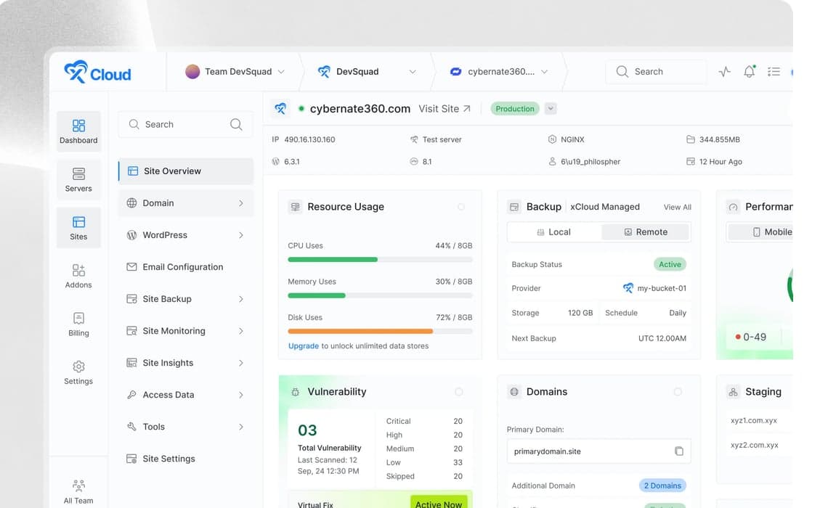This screenshot has height=508, width=828.
Task: Open the list menu icon in header
Action: (774, 71)
